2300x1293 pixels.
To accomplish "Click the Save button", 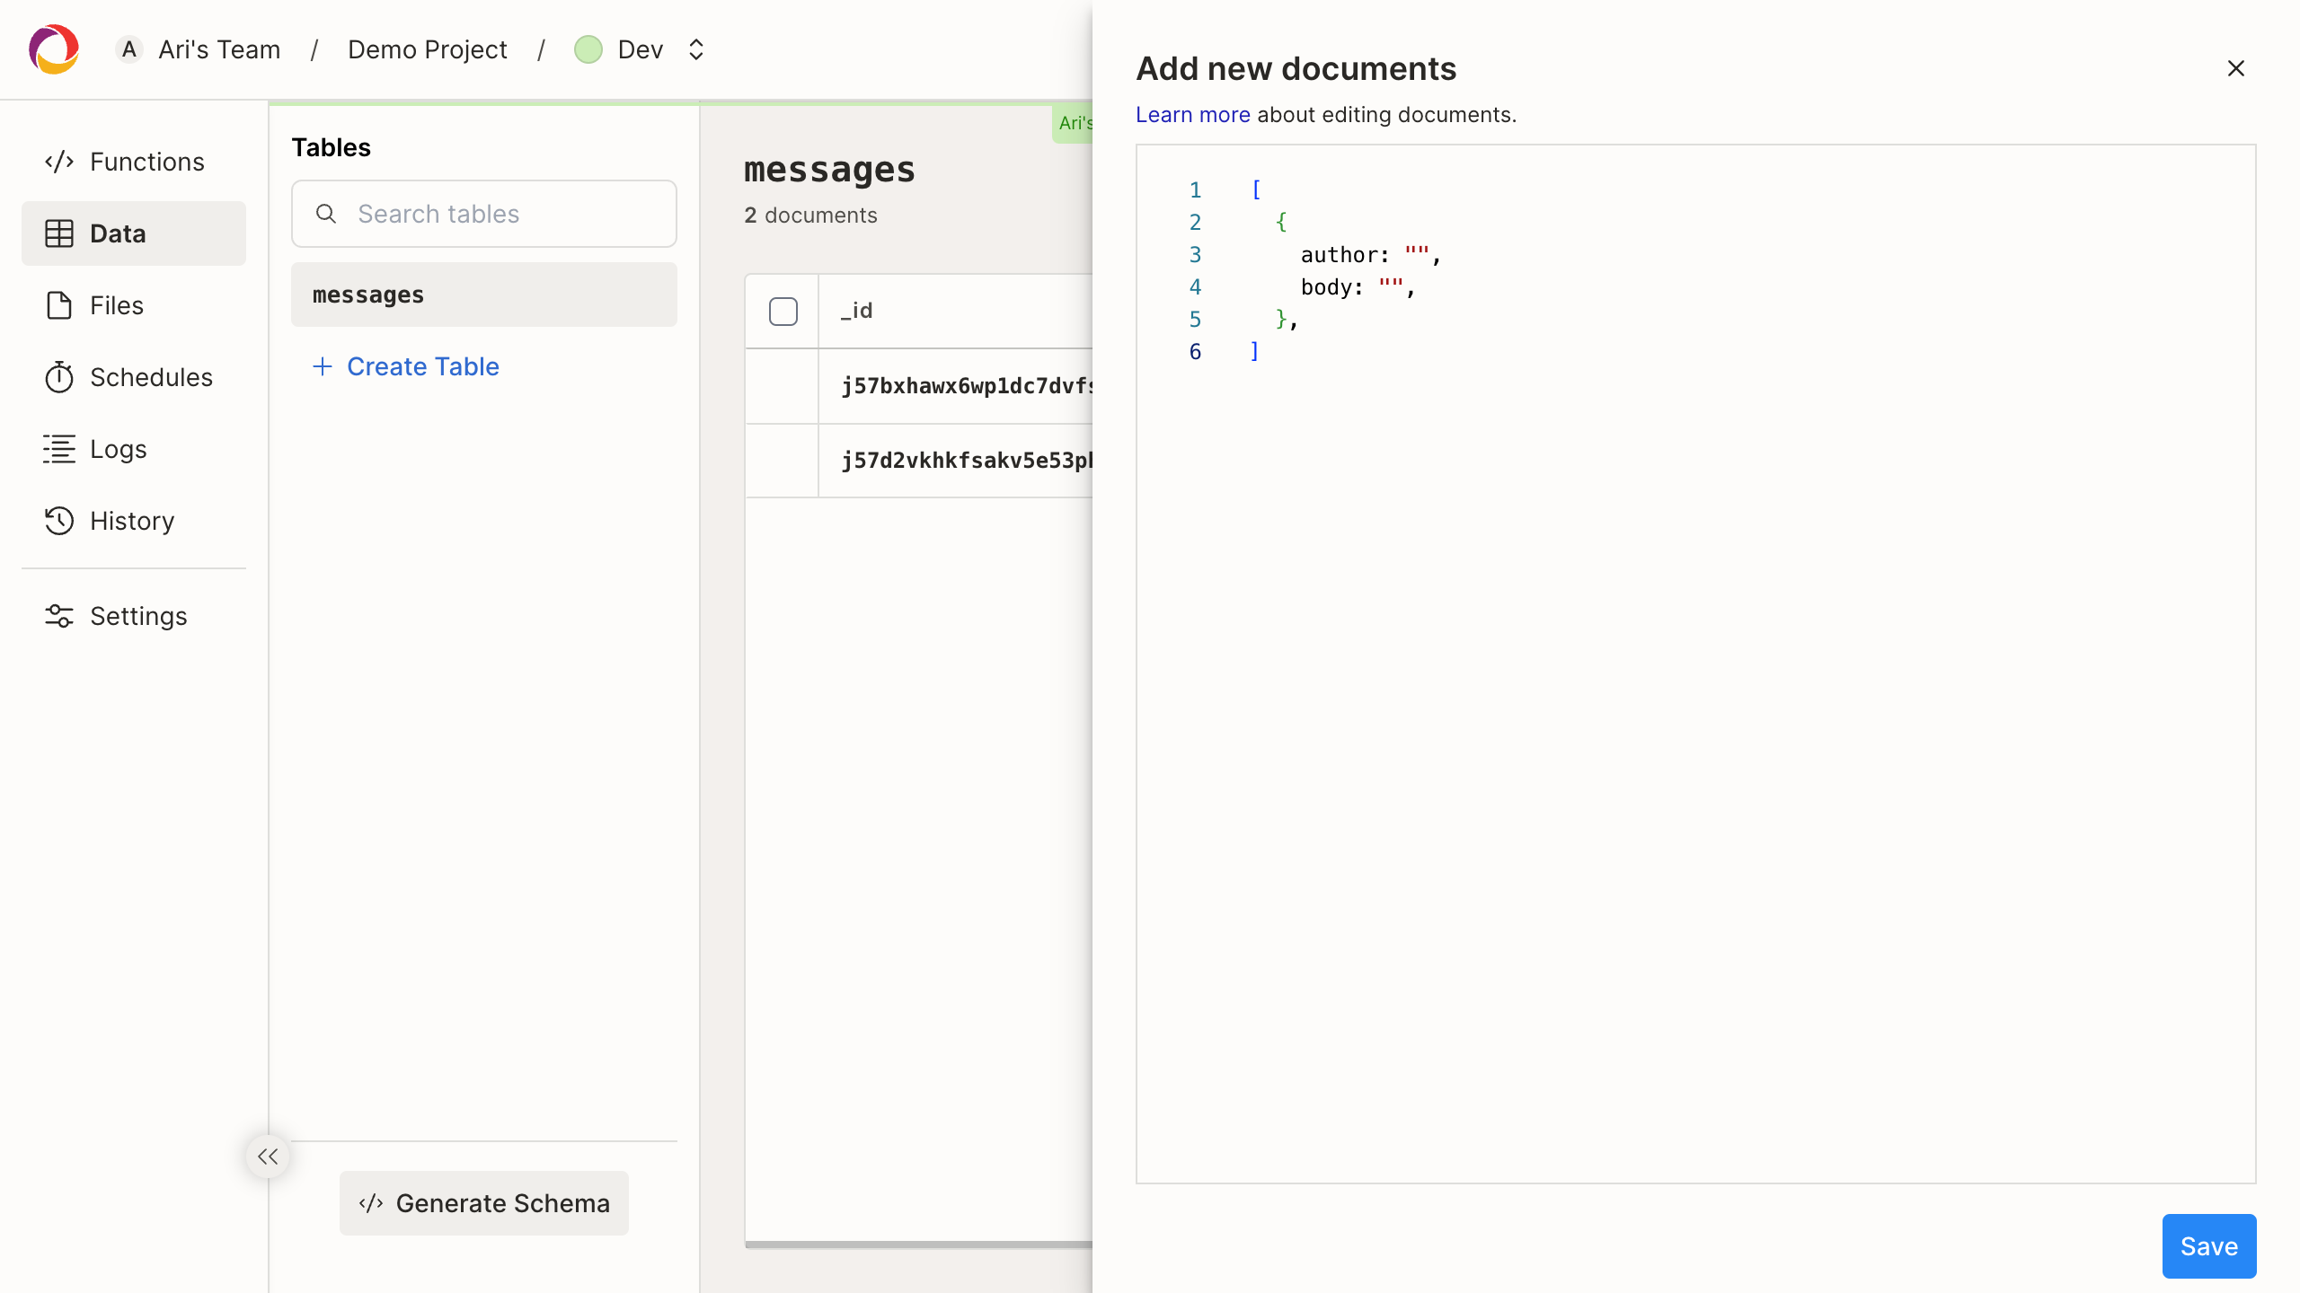I will click(x=2209, y=1246).
